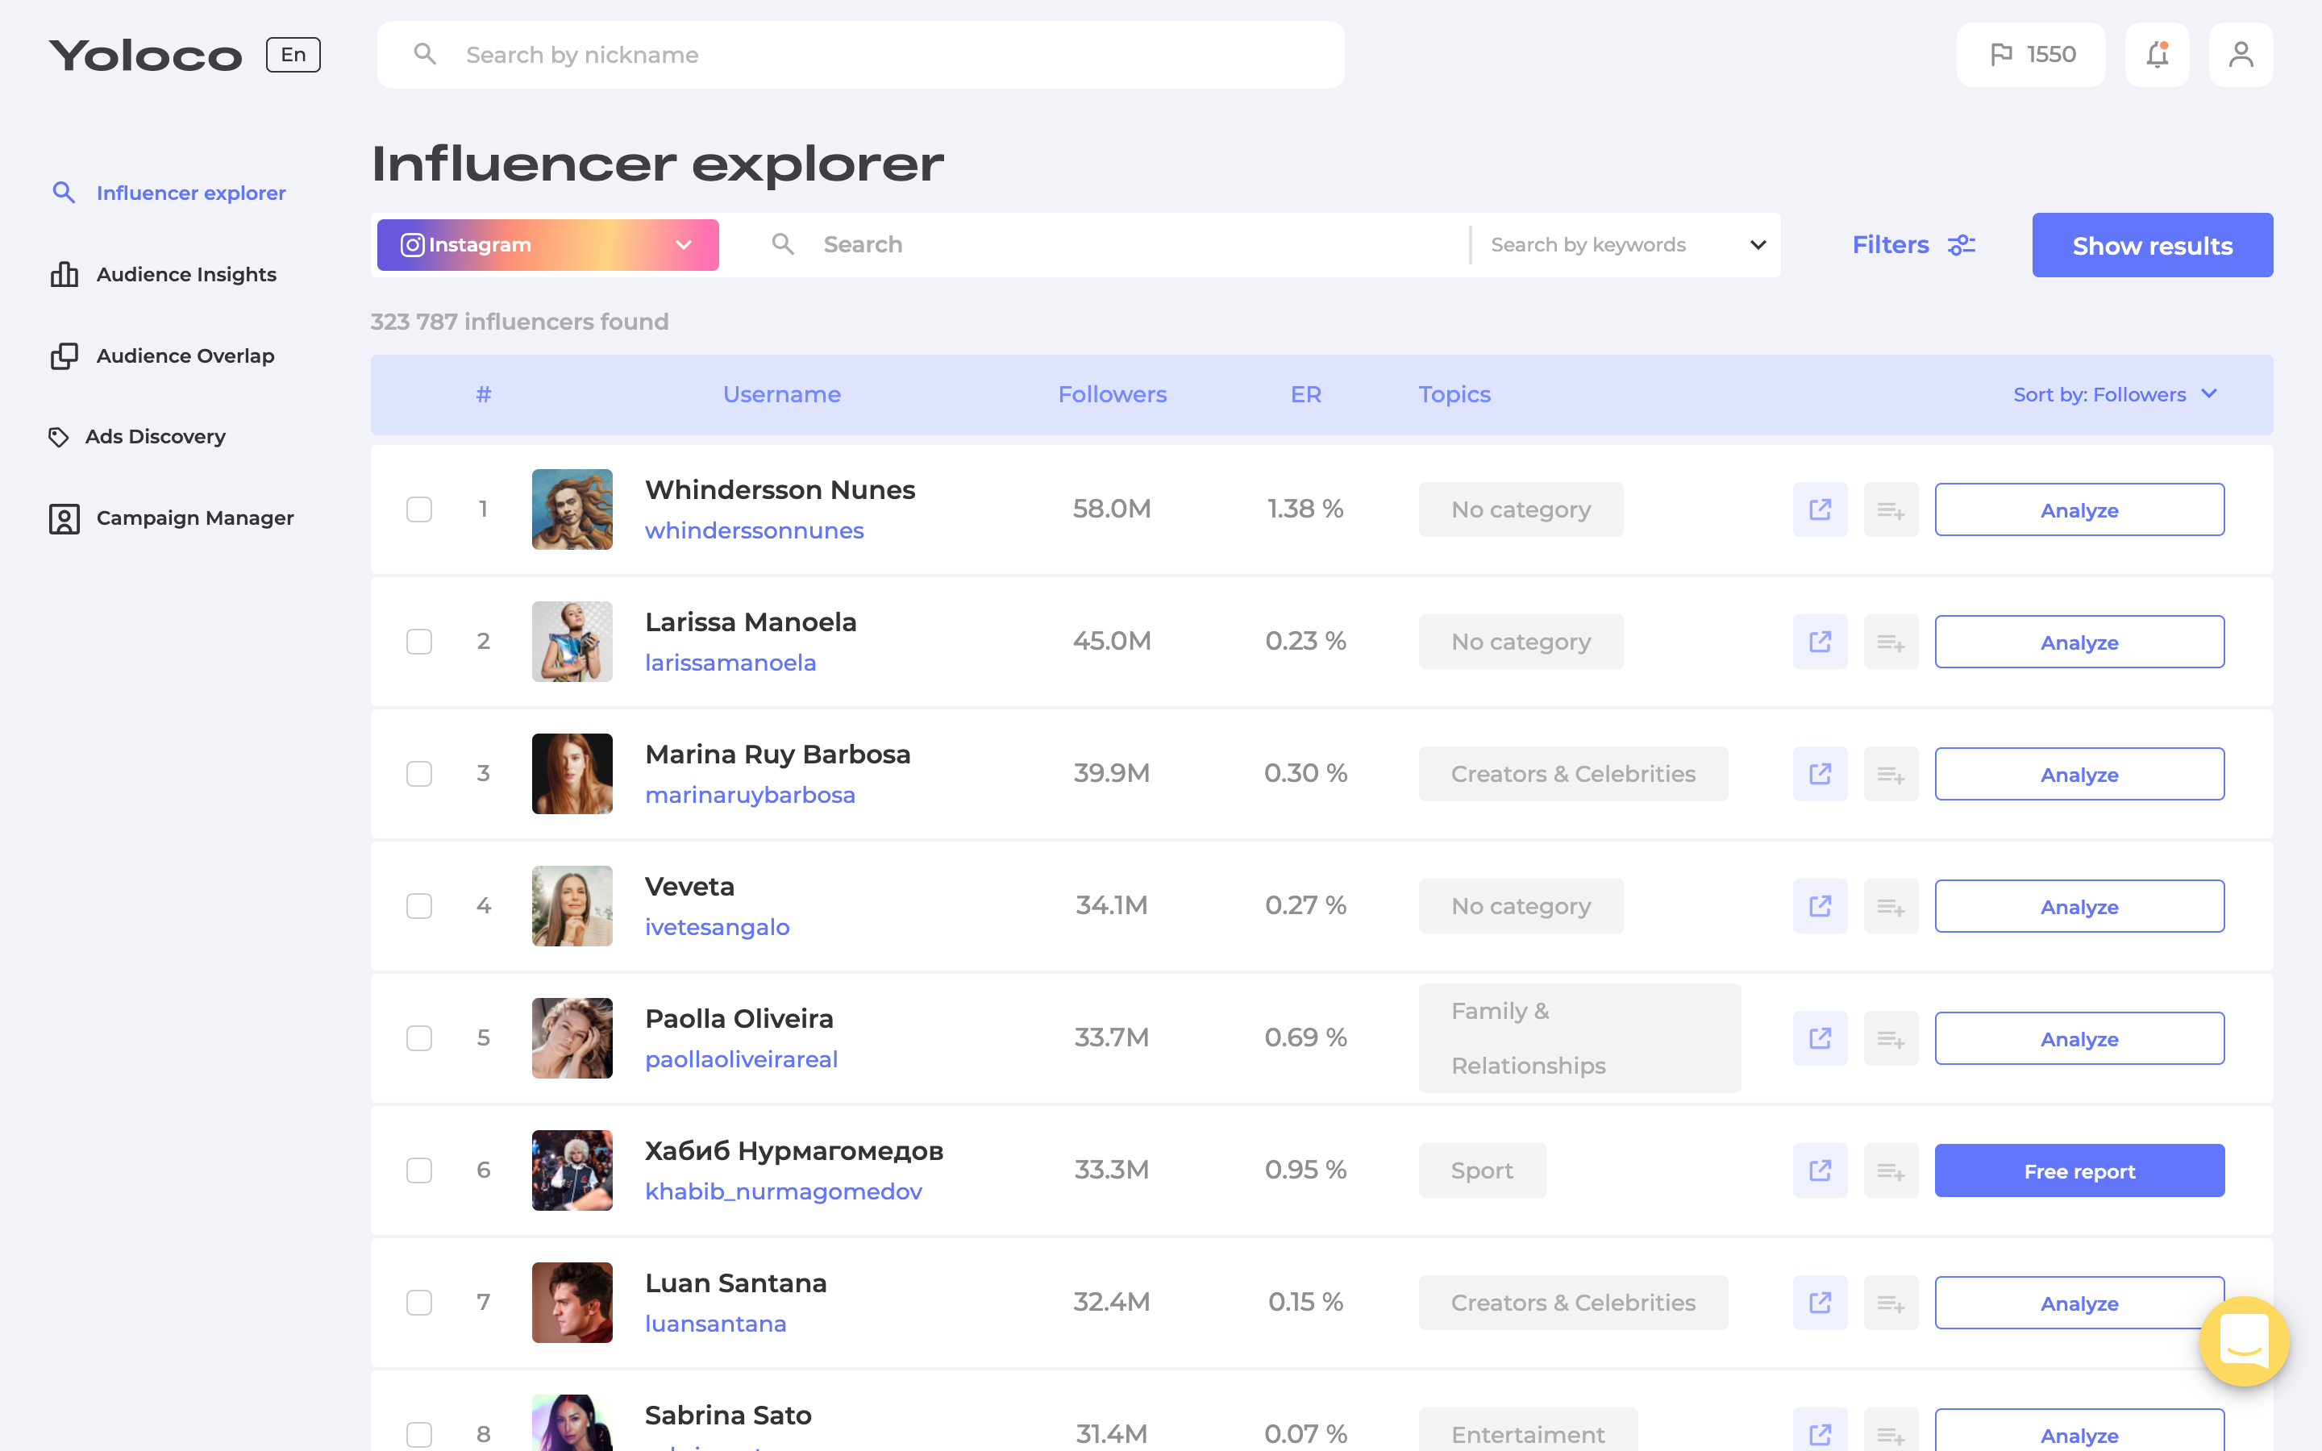Screen dimensions: 2322x1451
Task: Tick the checkbox for Paolla Oliveira
Action: [x=419, y=1038]
